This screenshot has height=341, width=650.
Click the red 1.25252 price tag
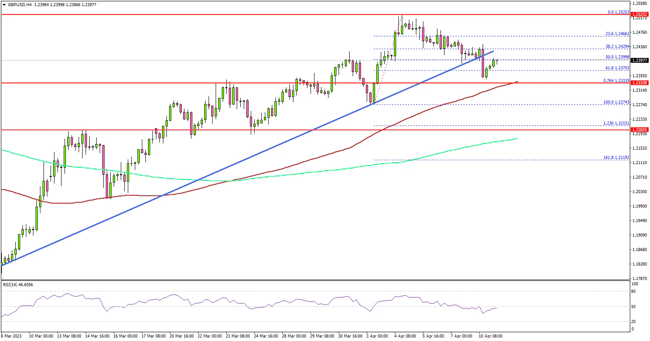tap(639, 14)
